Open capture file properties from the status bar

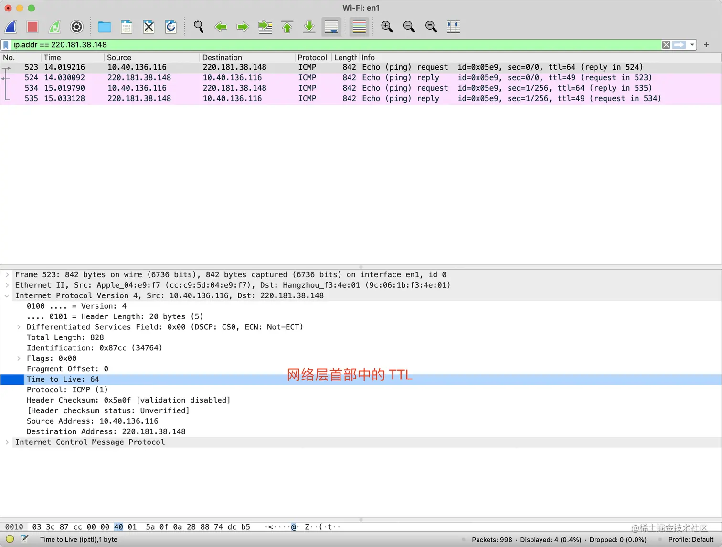[x=24, y=539]
